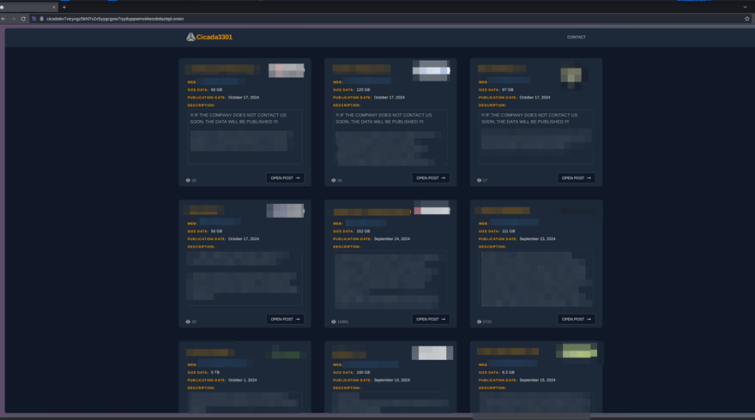Bookmark this page with the star icon
Image resolution: width=755 pixels, height=420 pixels.
coord(746,19)
